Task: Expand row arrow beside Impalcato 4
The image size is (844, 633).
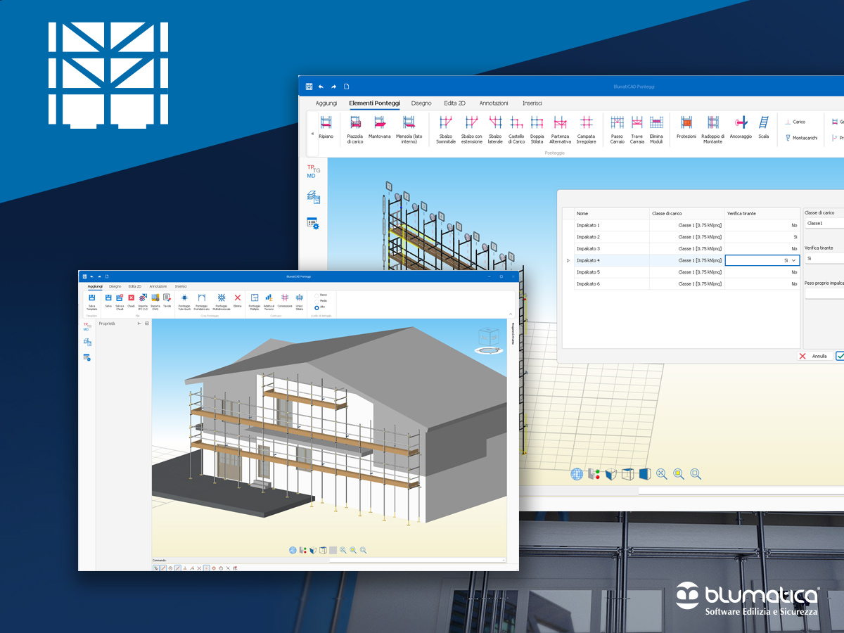Action: click(x=568, y=260)
